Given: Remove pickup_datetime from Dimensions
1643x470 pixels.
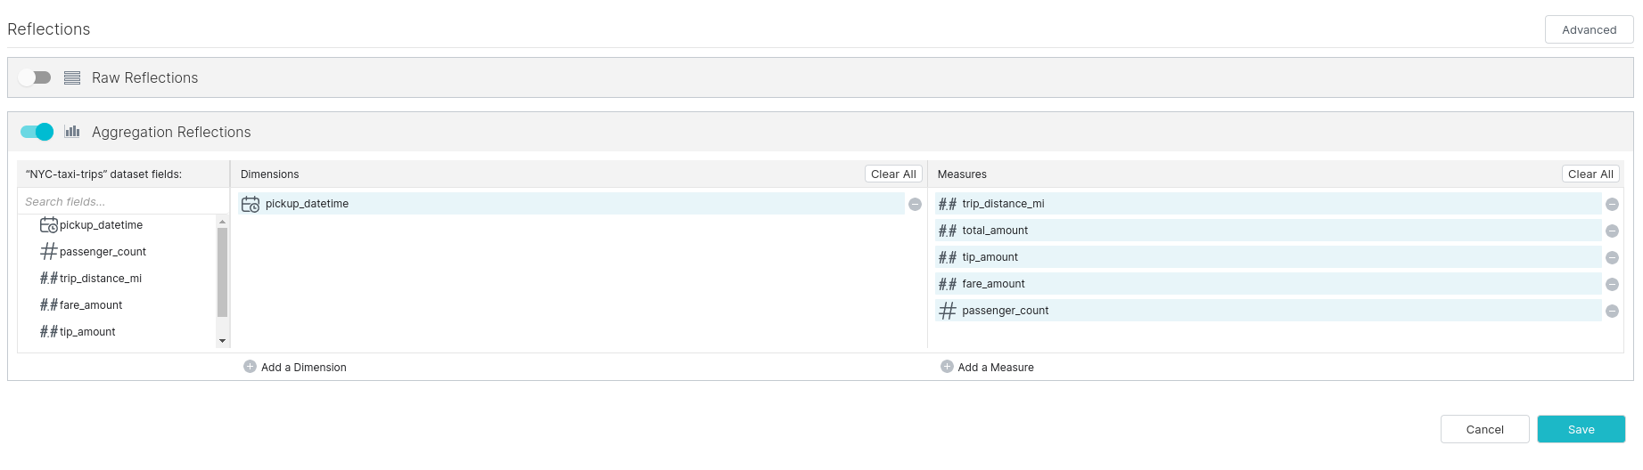Looking at the screenshot, I should point(915,205).
